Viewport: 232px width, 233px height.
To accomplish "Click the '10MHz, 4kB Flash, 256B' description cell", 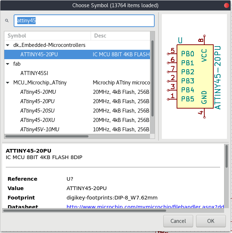I will point(121,129).
